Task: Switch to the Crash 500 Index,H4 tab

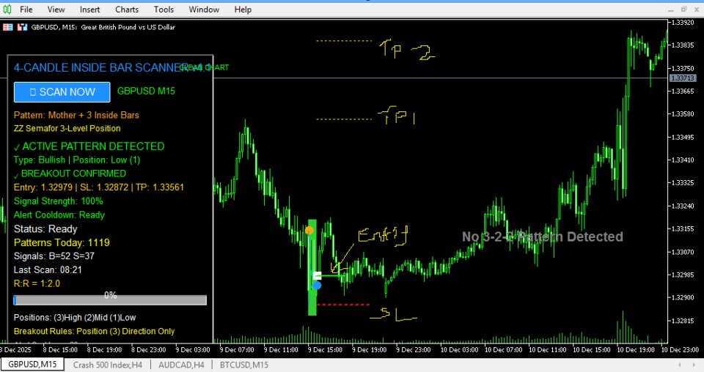Action: [107, 365]
